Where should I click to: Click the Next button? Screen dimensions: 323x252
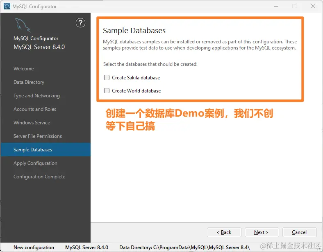262,232
